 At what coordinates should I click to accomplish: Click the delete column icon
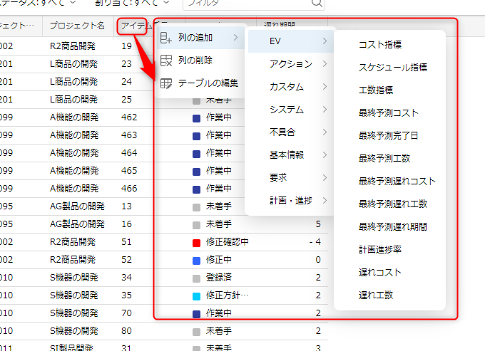(x=166, y=61)
